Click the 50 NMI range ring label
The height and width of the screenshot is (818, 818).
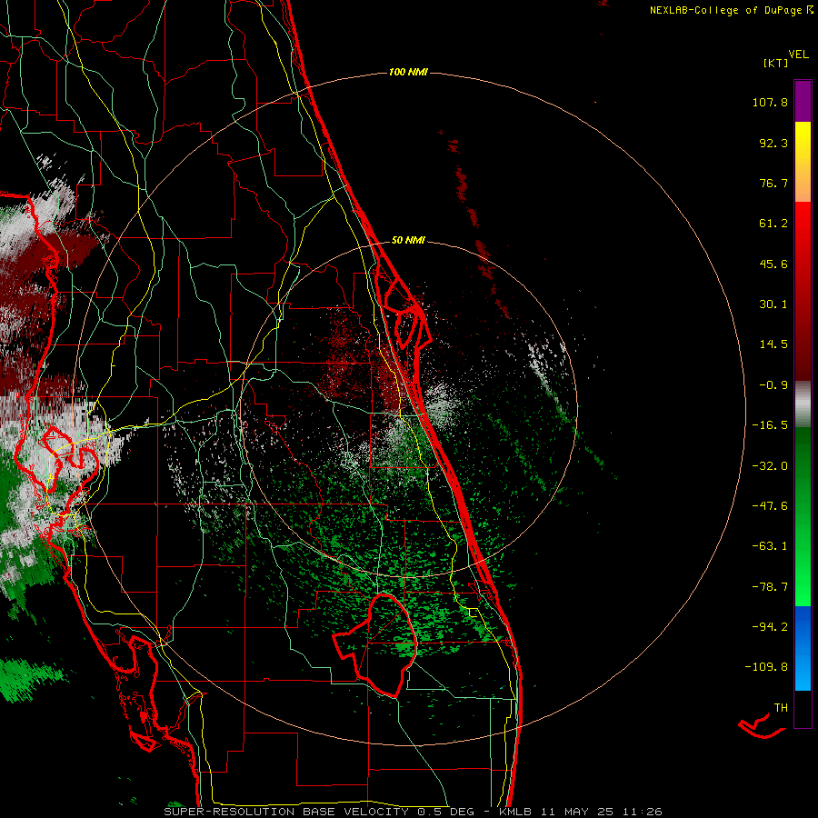pos(408,241)
